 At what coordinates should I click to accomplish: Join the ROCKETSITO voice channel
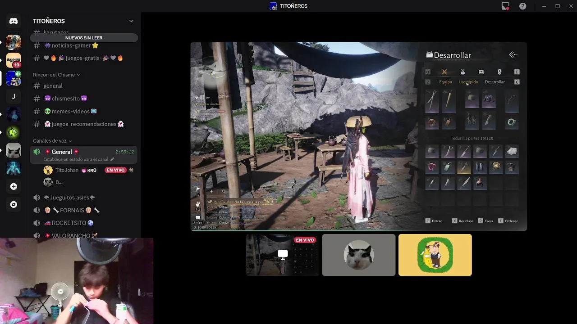pyautogui.click(x=84, y=223)
